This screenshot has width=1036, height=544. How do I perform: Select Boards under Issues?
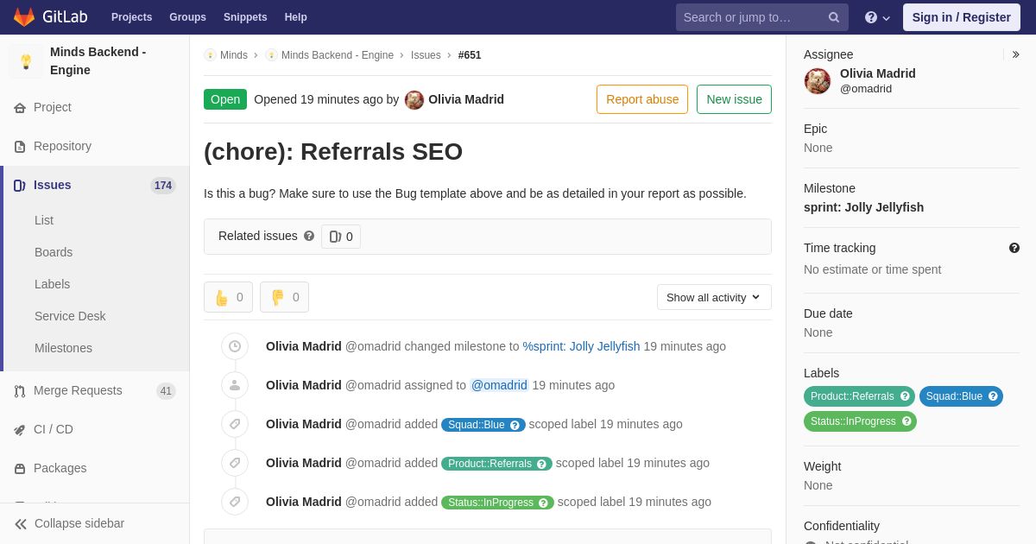[x=54, y=252]
